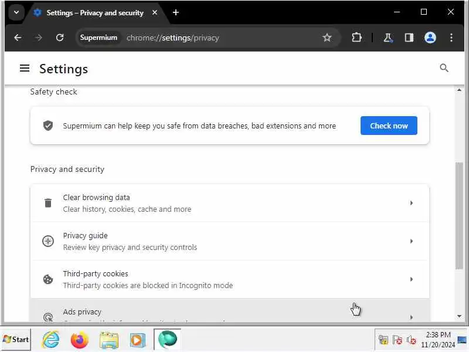Expand Privacy guide row arrow
Viewport: 469px width, 352px height.
pyautogui.click(x=412, y=241)
